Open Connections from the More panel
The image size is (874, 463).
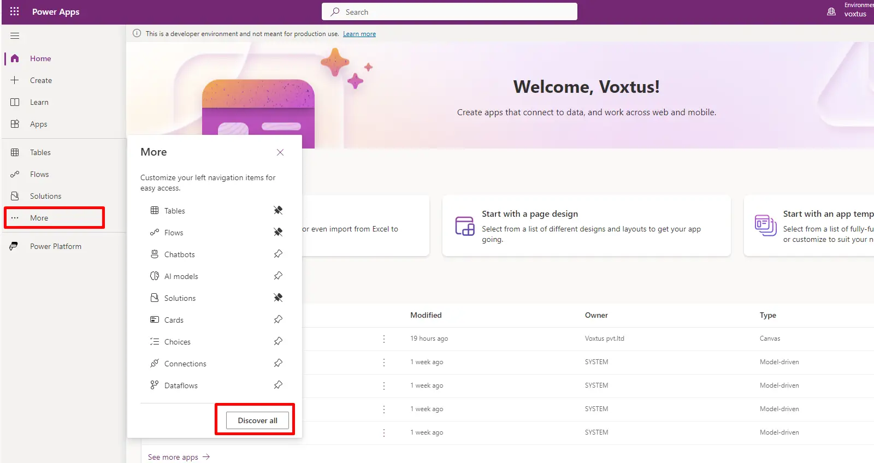[x=185, y=364]
